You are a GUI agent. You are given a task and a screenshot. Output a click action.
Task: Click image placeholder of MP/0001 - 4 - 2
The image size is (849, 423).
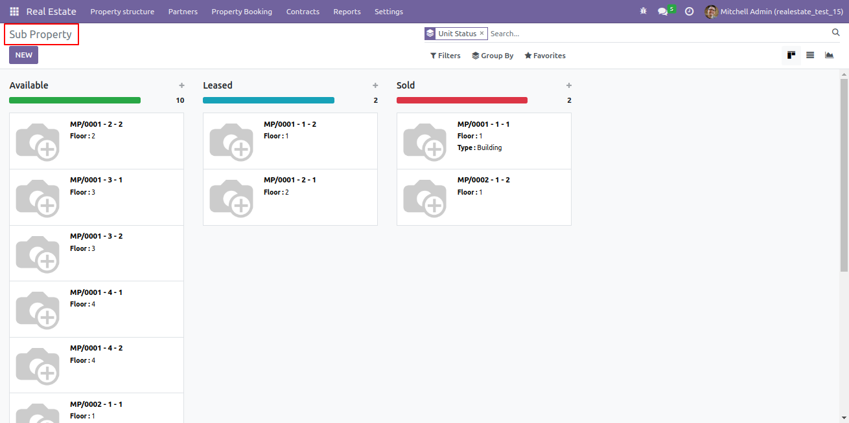tap(38, 365)
